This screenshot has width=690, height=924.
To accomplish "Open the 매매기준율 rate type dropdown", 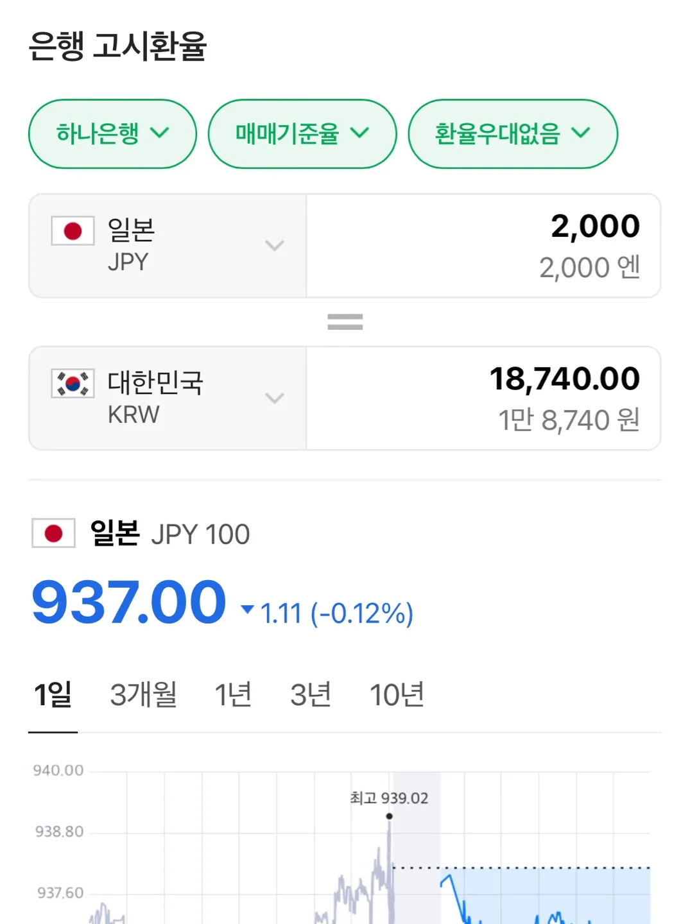I will [x=302, y=133].
